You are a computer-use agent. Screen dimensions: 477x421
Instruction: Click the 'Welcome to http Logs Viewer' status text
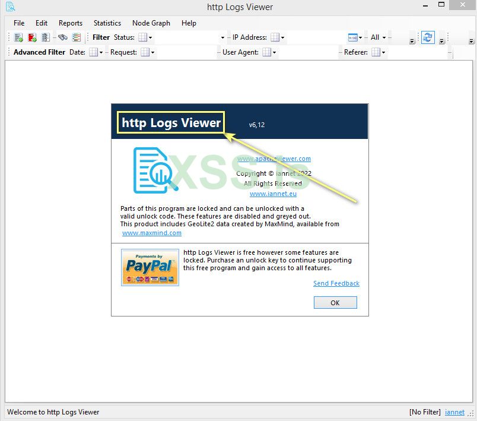coord(53,412)
